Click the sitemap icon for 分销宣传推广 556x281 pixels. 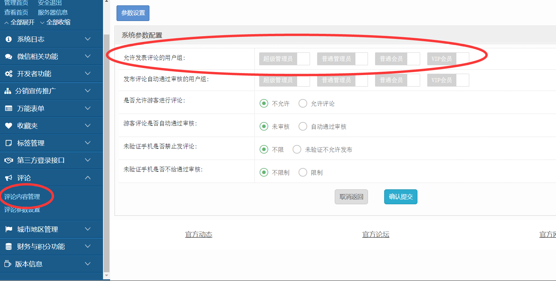tap(8, 91)
